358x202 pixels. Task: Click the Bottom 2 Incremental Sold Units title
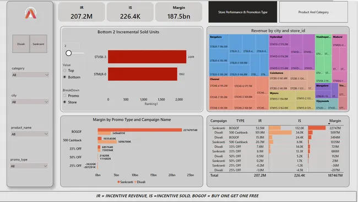pyautogui.click(x=128, y=32)
